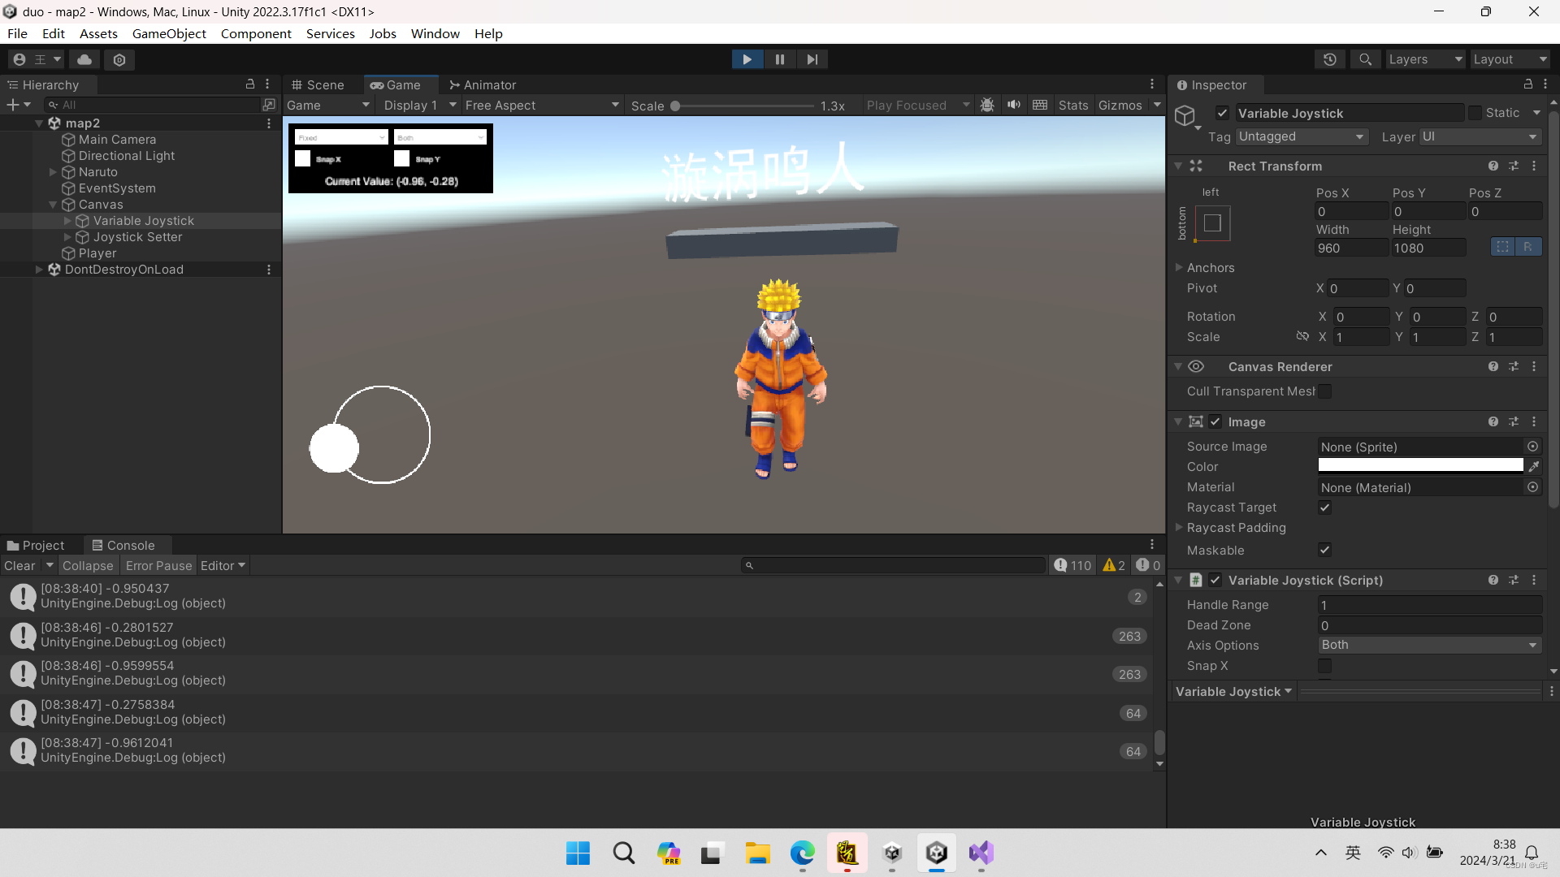Step one frame forward
The height and width of the screenshot is (877, 1560).
click(812, 58)
